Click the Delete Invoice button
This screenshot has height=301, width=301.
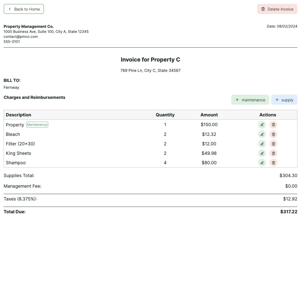277,9
